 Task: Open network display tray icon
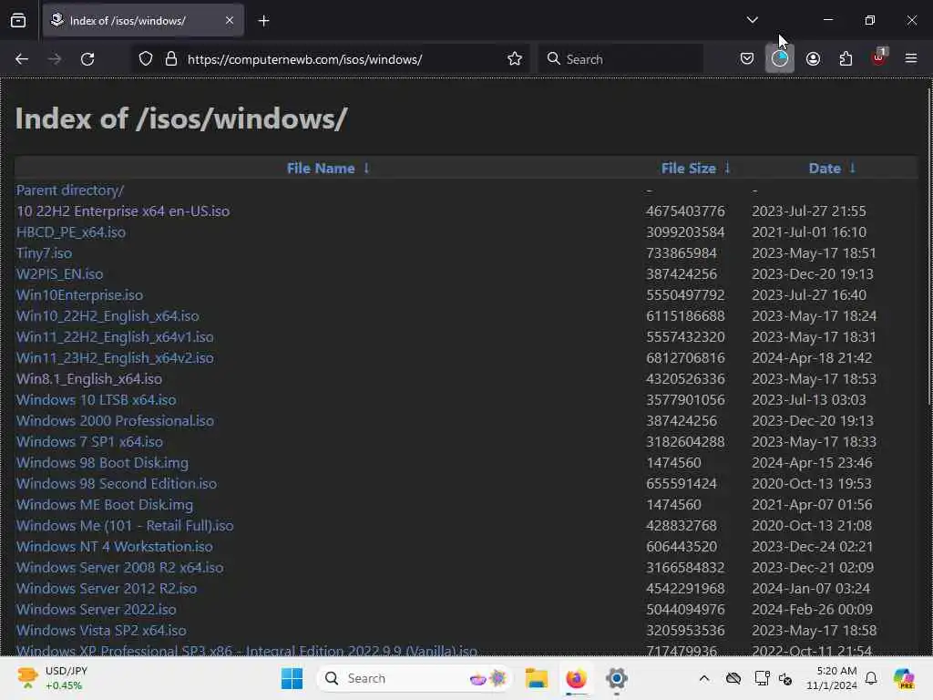pos(762,678)
